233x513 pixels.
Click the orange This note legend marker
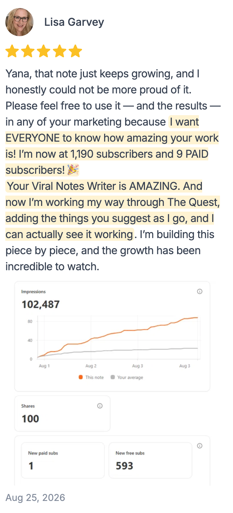81,377
